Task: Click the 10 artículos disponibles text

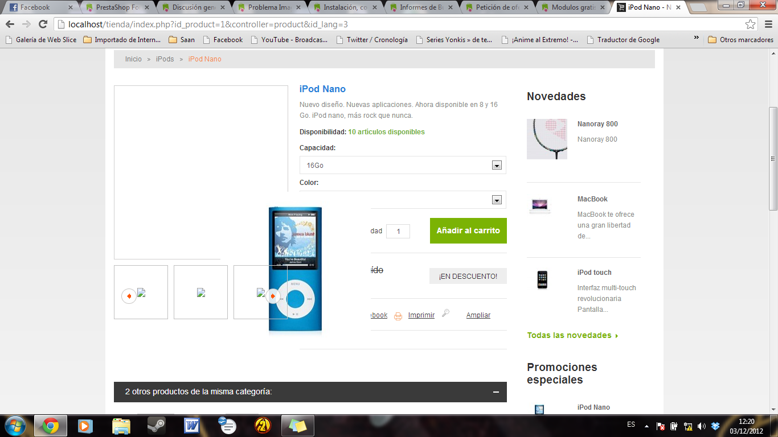Action: pyautogui.click(x=387, y=132)
